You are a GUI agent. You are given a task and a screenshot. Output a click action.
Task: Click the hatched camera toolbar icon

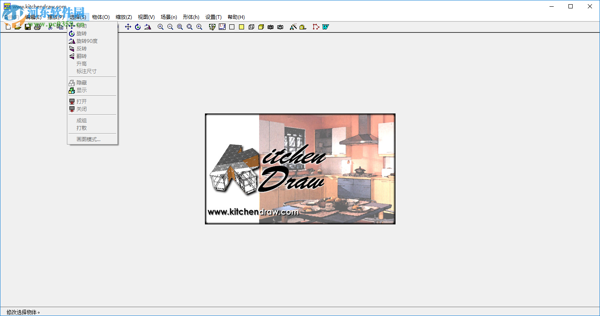point(271,27)
